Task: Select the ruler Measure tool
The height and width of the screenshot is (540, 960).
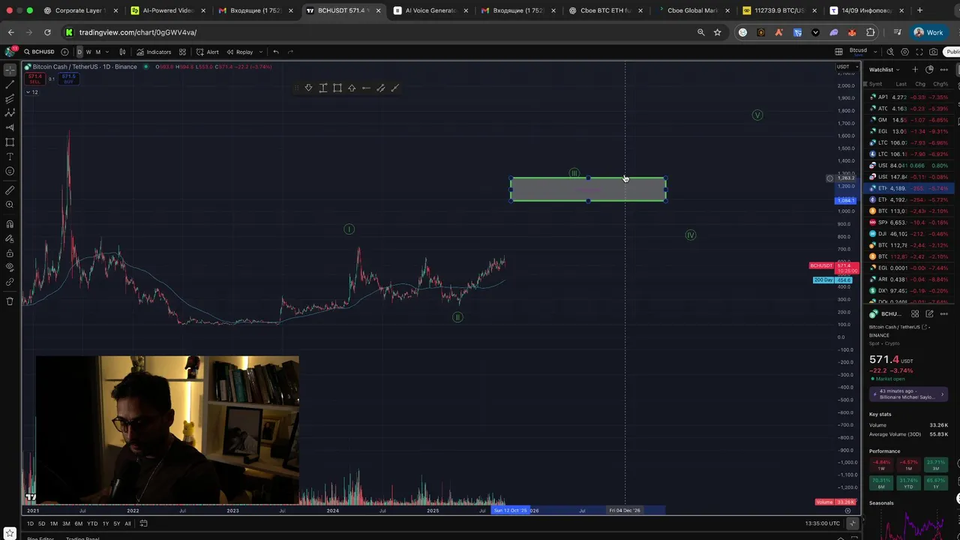Action: click(x=10, y=190)
